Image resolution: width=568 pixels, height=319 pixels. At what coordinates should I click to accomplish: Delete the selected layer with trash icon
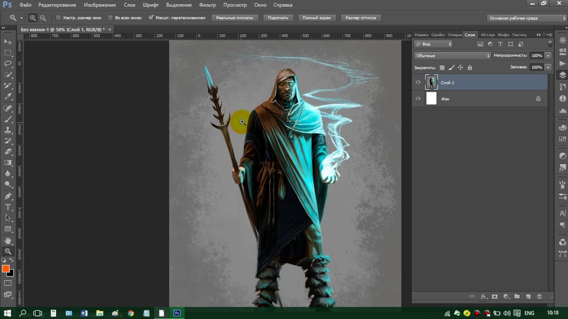tap(539, 296)
